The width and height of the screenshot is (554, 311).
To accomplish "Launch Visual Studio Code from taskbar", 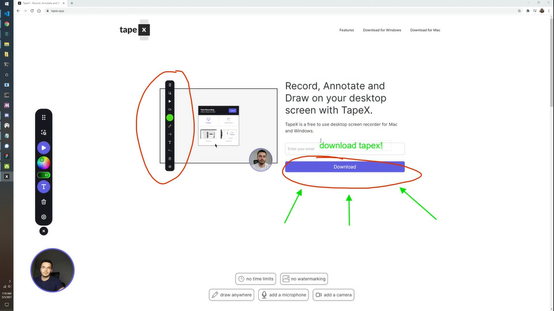I will 7,14.
